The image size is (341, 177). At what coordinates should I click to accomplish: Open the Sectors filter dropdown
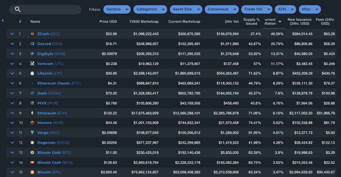coord(117,9)
